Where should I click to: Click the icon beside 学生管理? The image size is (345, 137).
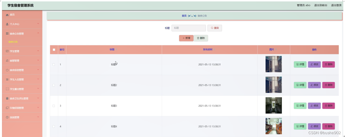click(7, 51)
